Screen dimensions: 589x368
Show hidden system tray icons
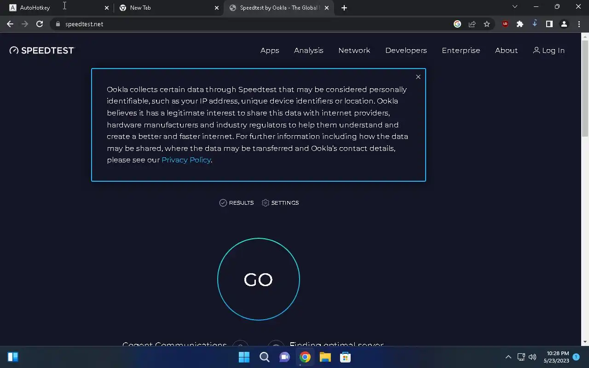point(508,357)
